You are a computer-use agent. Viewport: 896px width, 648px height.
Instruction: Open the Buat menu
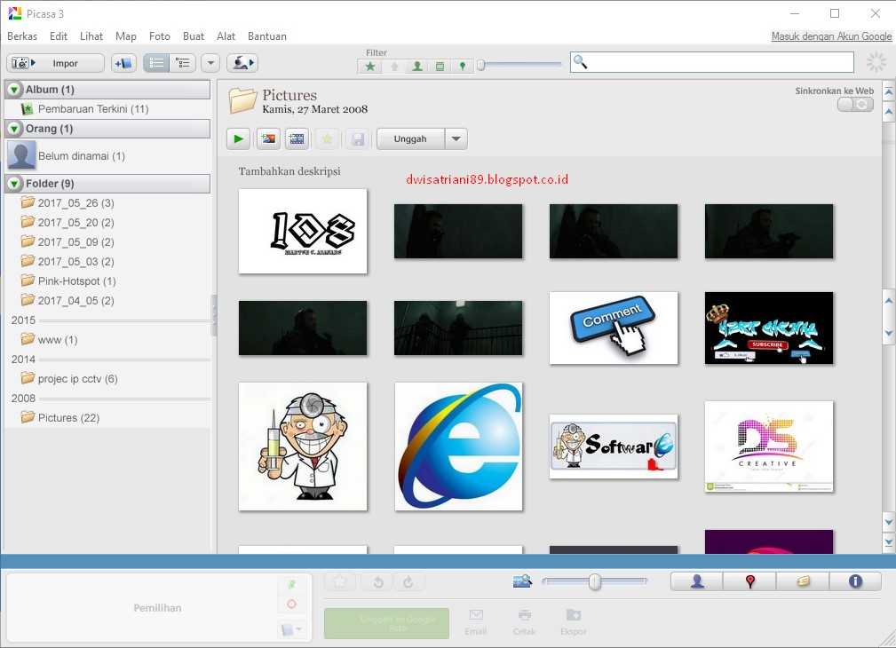click(x=194, y=36)
